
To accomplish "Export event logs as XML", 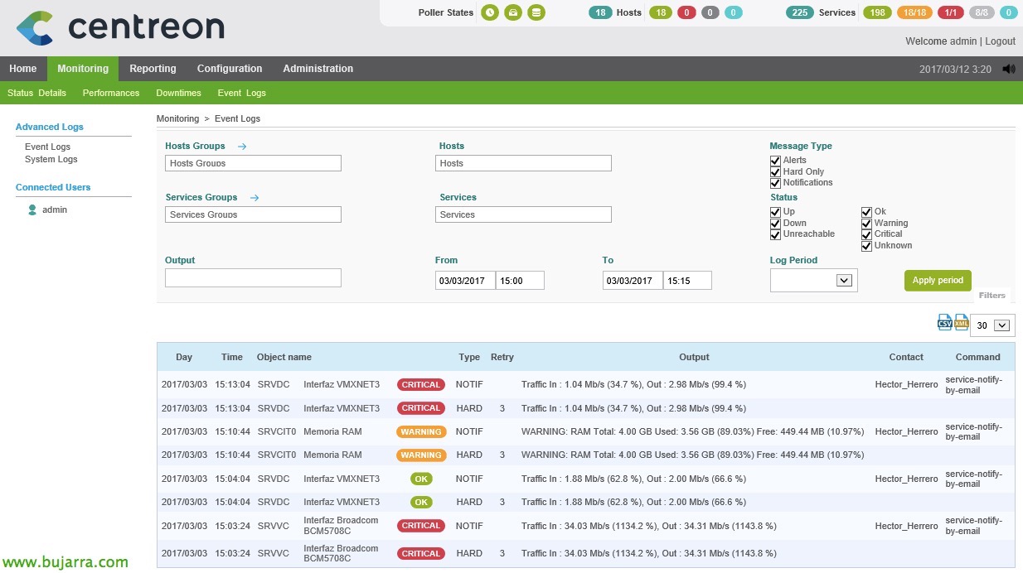I will pyautogui.click(x=962, y=322).
